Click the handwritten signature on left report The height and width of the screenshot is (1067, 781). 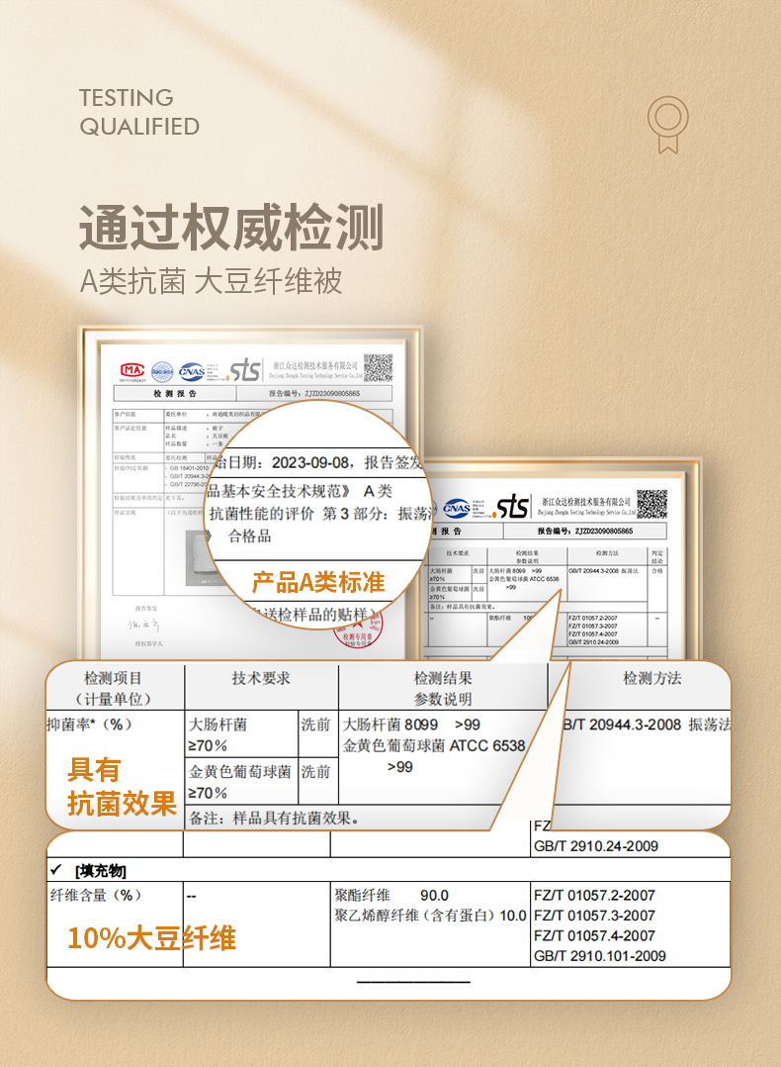pyautogui.click(x=142, y=625)
